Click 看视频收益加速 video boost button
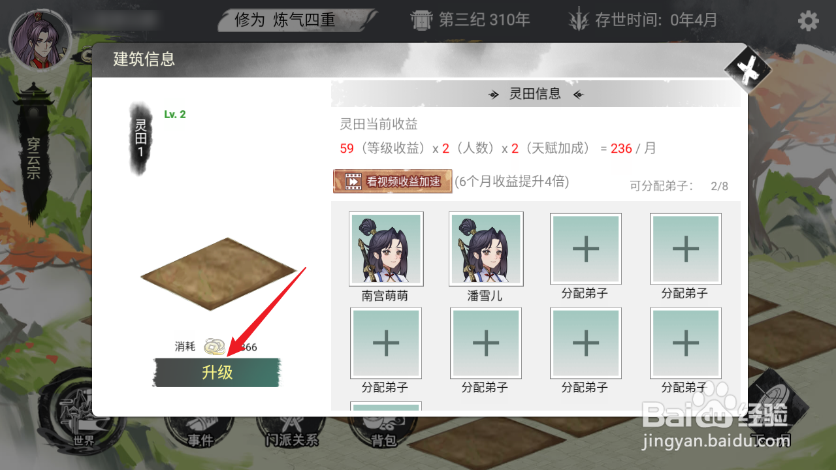The image size is (836, 470). coord(393,181)
